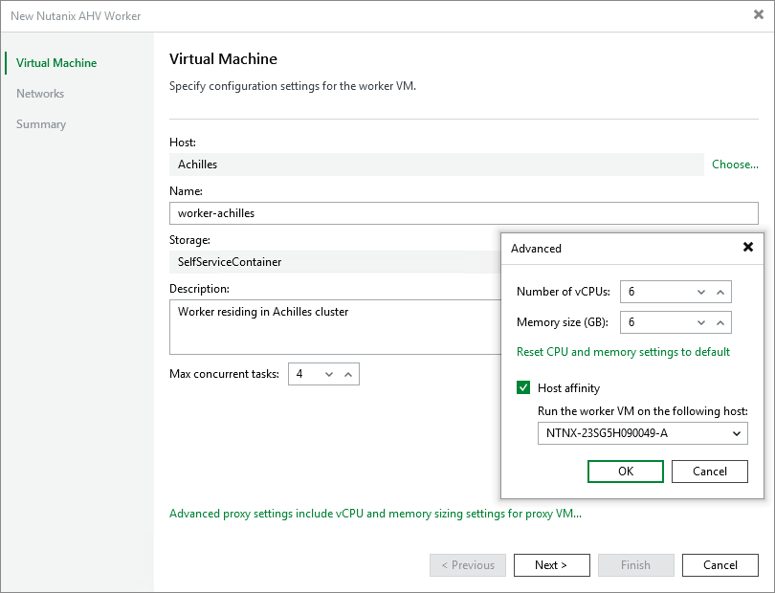The width and height of the screenshot is (775, 593).
Task: Cancel the Advanced settings dialog
Action: tap(709, 471)
